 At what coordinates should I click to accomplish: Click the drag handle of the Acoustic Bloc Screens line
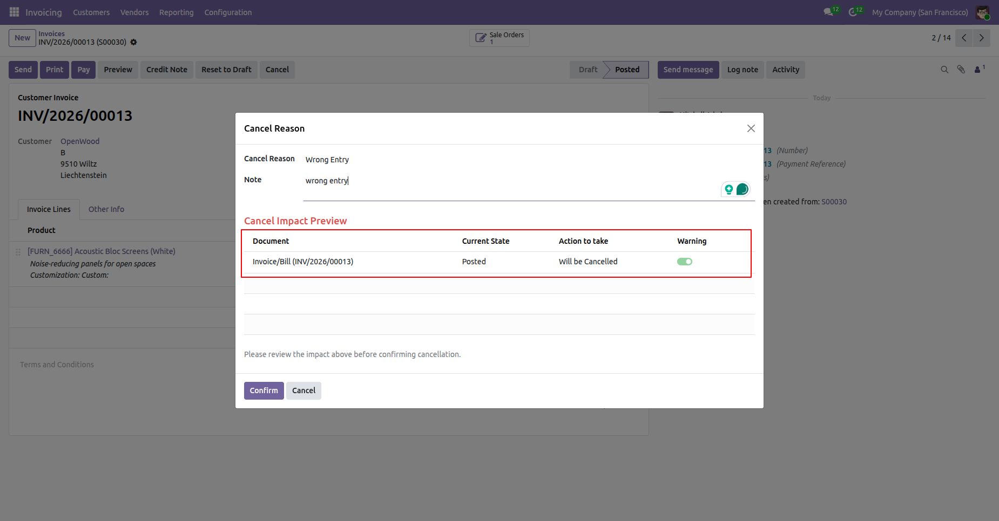(18, 252)
